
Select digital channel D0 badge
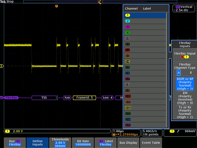pyautogui.click(x=127, y=38)
